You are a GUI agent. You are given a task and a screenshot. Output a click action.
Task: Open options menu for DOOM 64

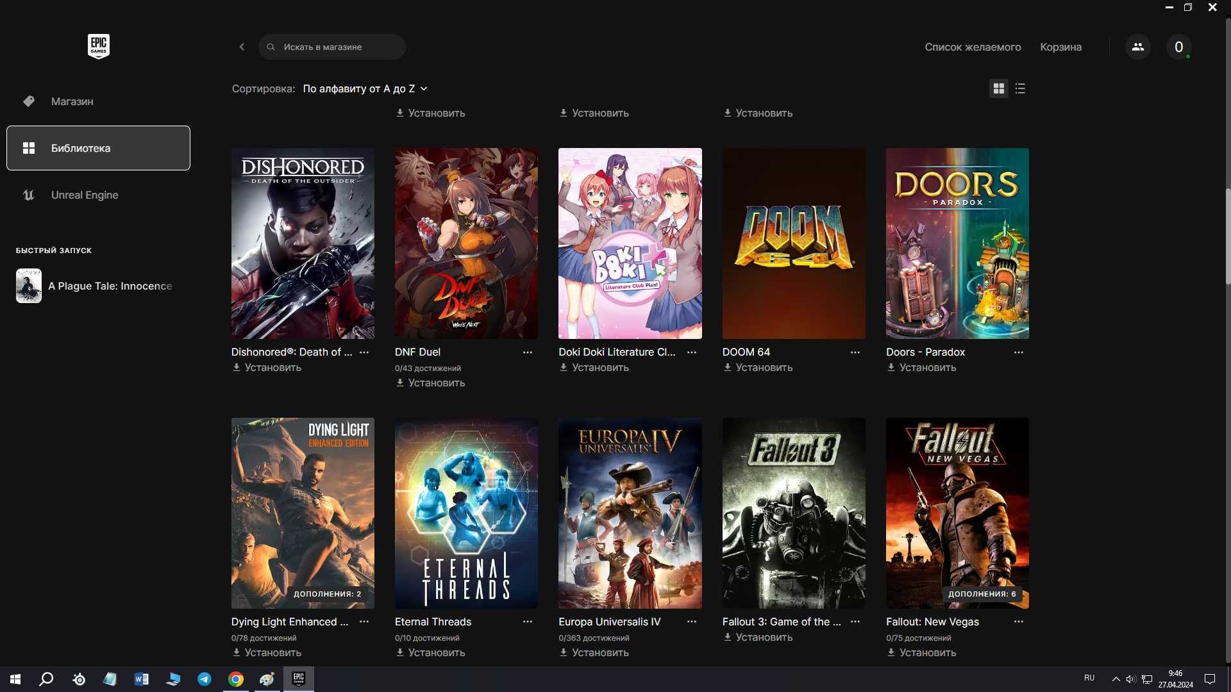point(855,352)
